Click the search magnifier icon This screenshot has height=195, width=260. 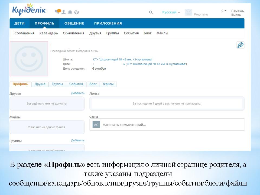pyautogui.click(x=151, y=12)
